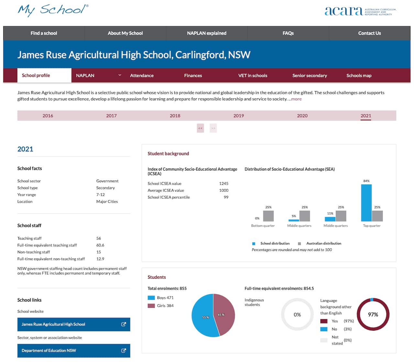Open the Find a school menu item
The height and width of the screenshot is (363, 414).
click(44, 33)
